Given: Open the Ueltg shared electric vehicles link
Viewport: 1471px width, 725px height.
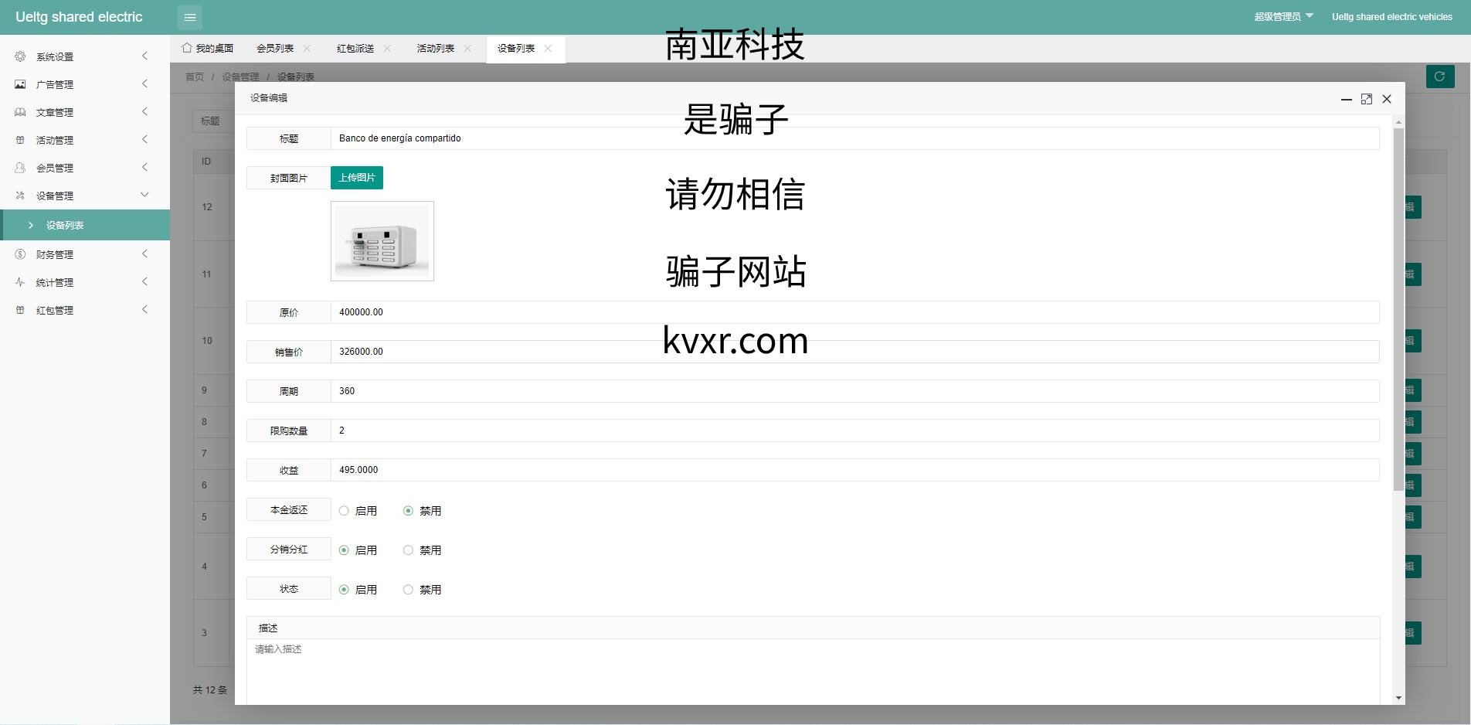Looking at the screenshot, I should tap(1391, 16).
